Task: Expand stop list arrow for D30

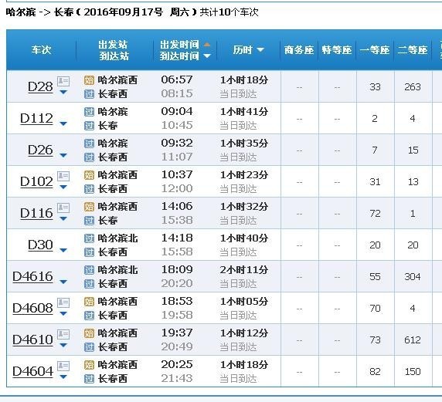Action: [63, 250]
